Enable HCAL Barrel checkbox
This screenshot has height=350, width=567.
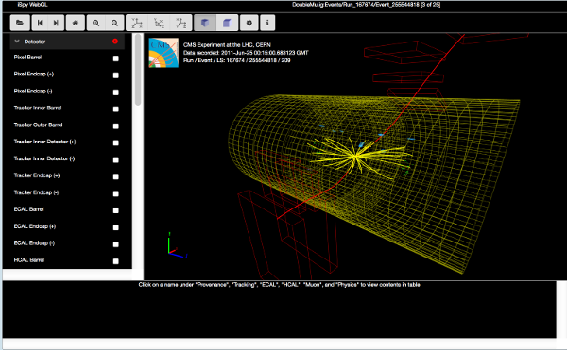[115, 261]
